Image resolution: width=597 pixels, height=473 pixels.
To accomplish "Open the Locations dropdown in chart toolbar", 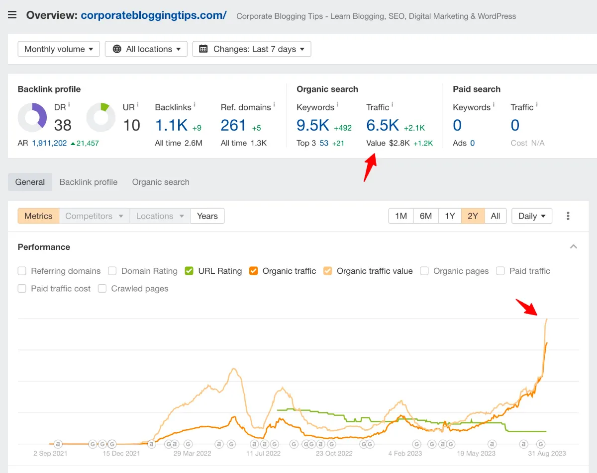I will tap(160, 216).
